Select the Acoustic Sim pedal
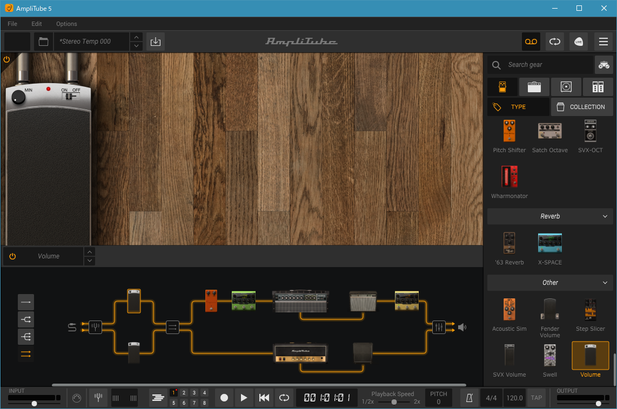The width and height of the screenshot is (617, 409). pyautogui.click(x=509, y=315)
